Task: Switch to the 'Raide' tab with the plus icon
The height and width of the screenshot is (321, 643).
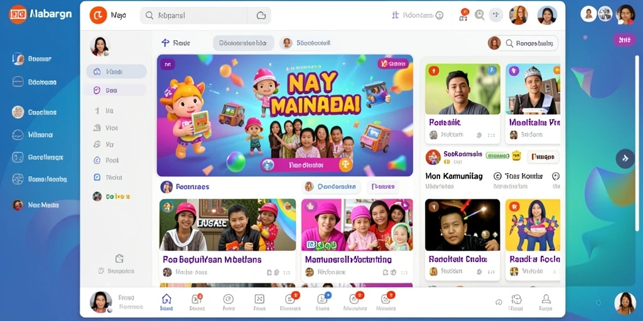Action: pyautogui.click(x=176, y=43)
